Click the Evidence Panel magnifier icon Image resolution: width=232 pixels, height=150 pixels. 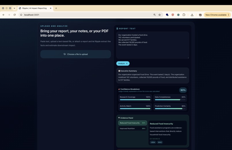pyautogui.click(x=119, y=118)
